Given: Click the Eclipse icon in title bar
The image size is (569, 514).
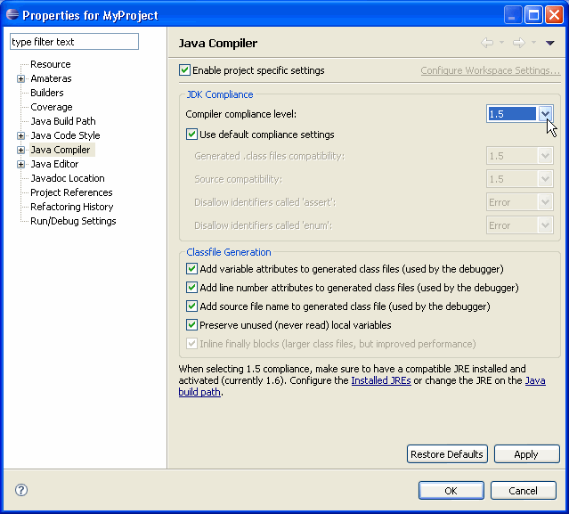Looking at the screenshot, I should [12, 14].
